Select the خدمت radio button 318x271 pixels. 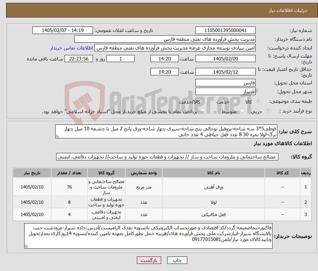coord(235,101)
